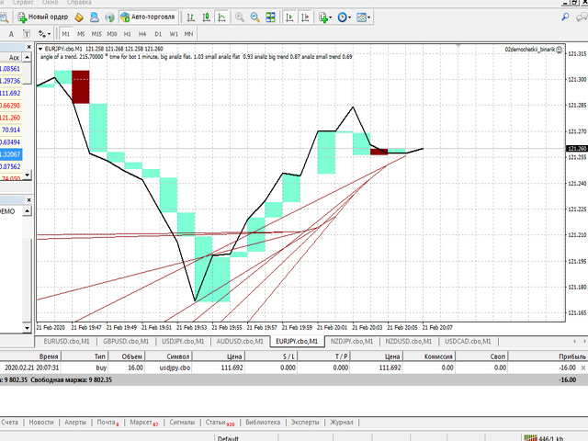Zoom in on the chart
This screenshot has width=588, height=441.
point(239,17)
